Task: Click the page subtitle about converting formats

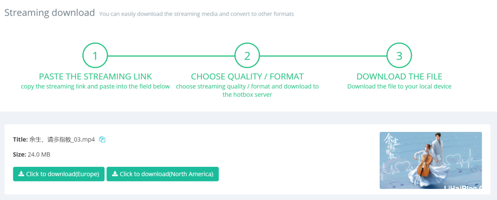Action: coord(196,14)
